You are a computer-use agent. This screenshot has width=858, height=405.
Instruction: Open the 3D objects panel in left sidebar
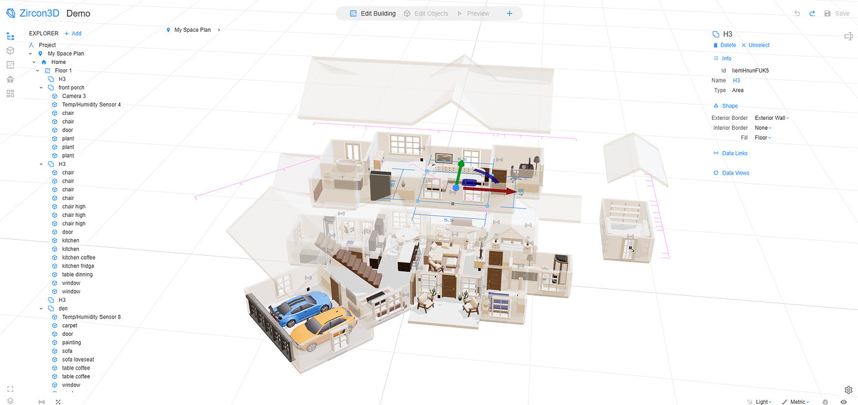click(x=10, y=50)
